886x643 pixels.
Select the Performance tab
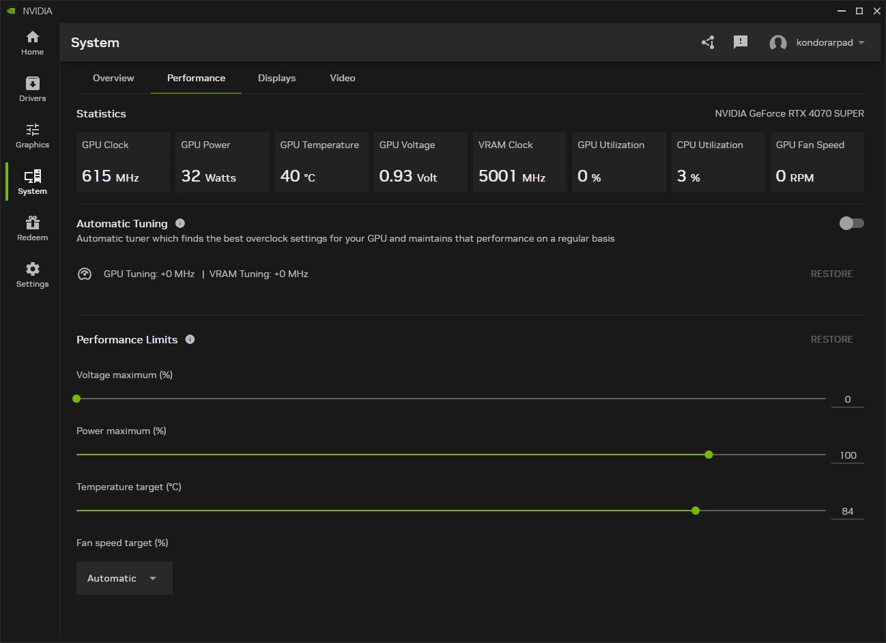196,78
